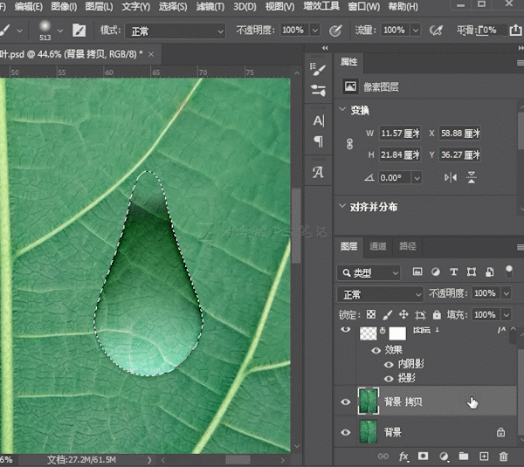This screenshot has height=467, width=524.
Task: Flip vertical in Properties panel
Action: coord(472,177)
